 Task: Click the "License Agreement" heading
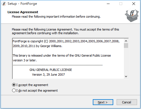23,12
